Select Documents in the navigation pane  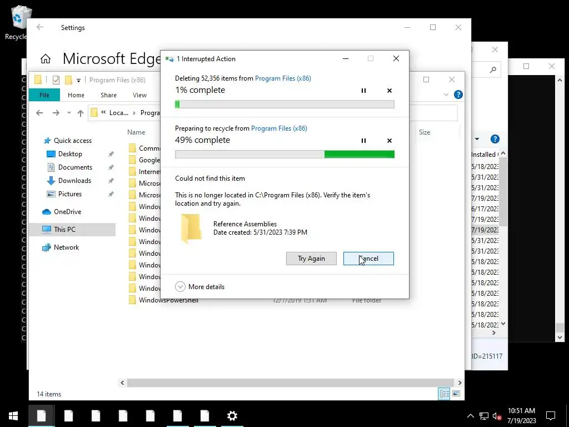[75, 167]
